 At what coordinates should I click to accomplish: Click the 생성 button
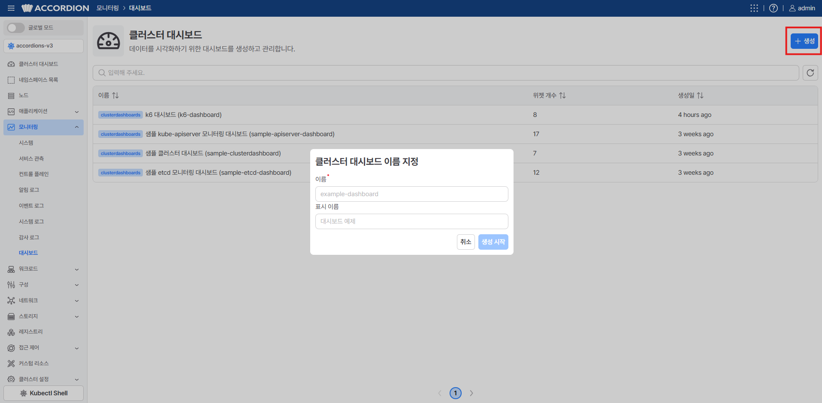click(x=804, y=41)
